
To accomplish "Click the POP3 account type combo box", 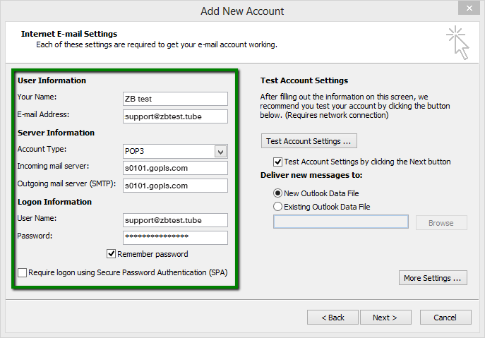I will pos(169,152).
